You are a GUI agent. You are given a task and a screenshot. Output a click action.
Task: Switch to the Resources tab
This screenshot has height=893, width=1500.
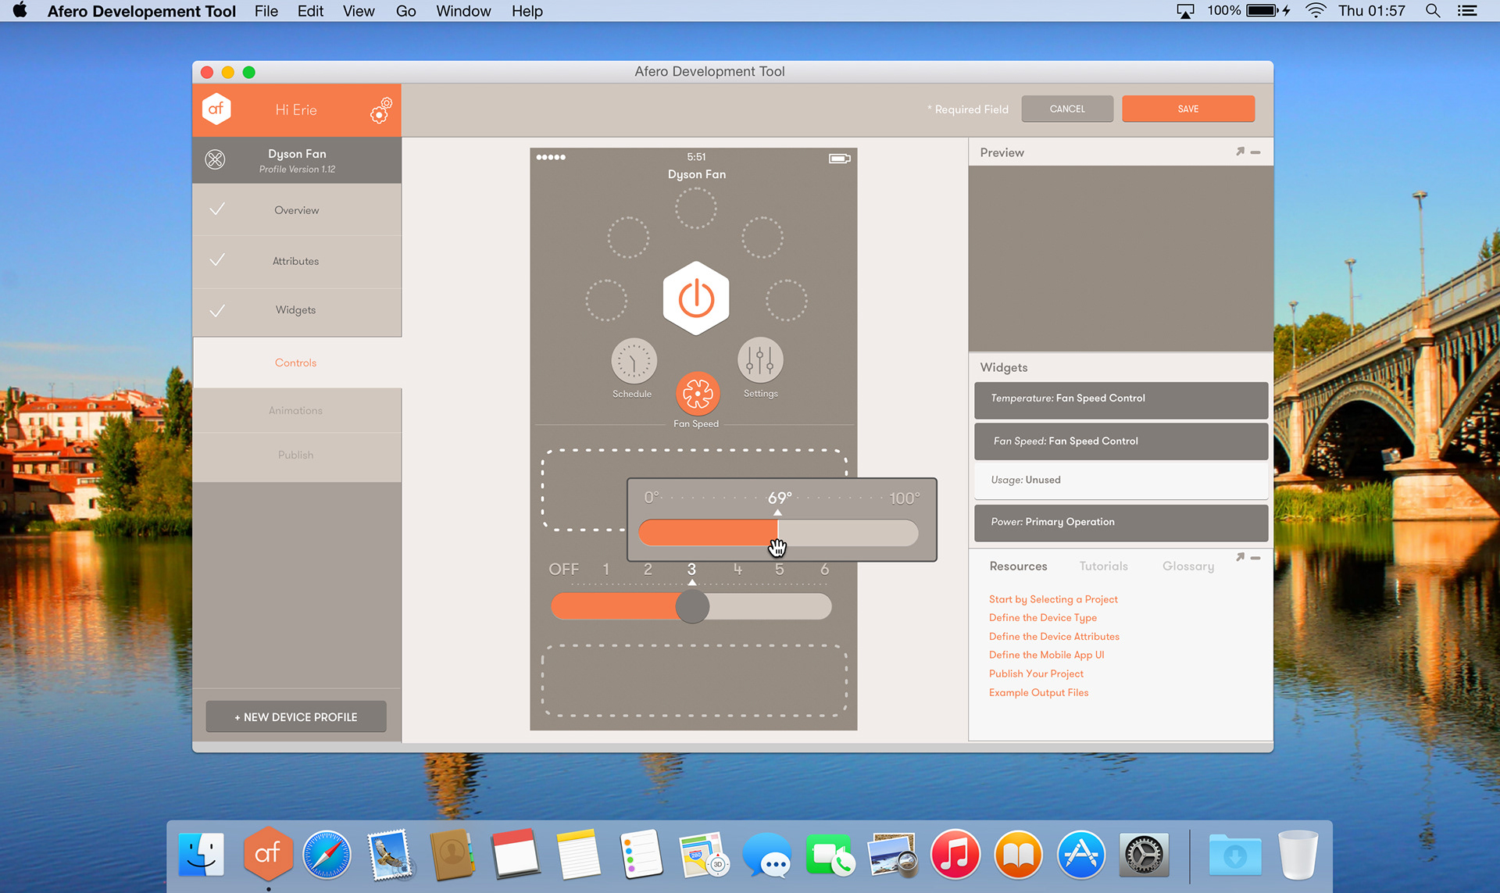1018,566
